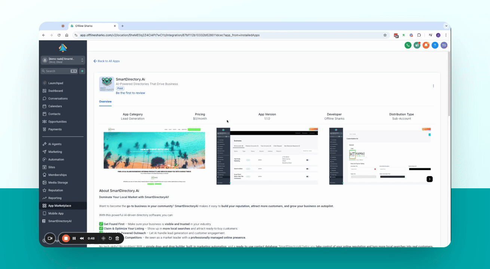Open the Chrome extensions puzzle icon
Image resolution: width=490 pixels, height=269 pixels.
(x=419, y=35)
